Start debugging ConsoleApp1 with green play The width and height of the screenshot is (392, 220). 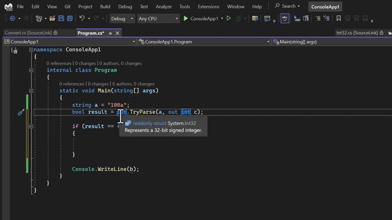pyautogui.click(x=186, y=18)
